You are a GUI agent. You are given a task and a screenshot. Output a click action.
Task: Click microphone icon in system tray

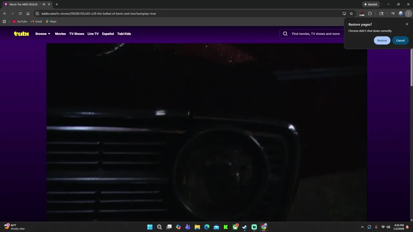tap(376, 227)
